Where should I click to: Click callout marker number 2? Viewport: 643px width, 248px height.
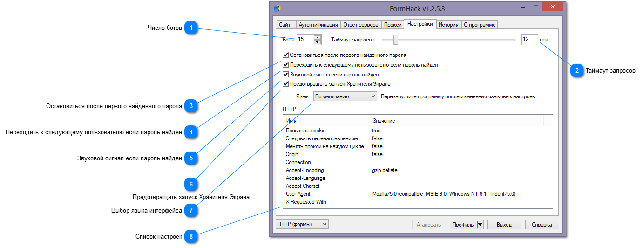point(577,71)
